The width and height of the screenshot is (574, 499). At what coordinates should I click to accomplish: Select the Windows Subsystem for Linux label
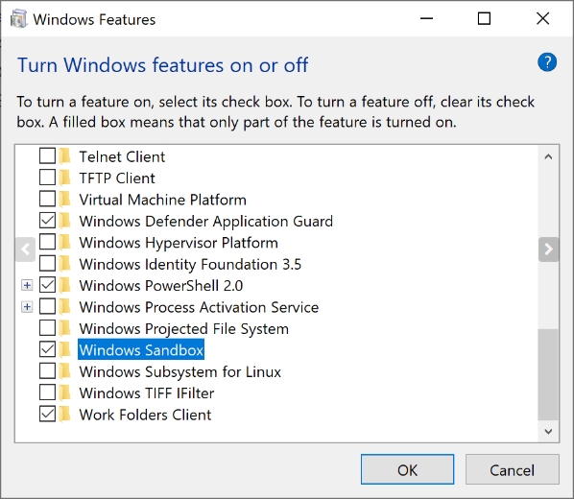[x=179, y=371]
